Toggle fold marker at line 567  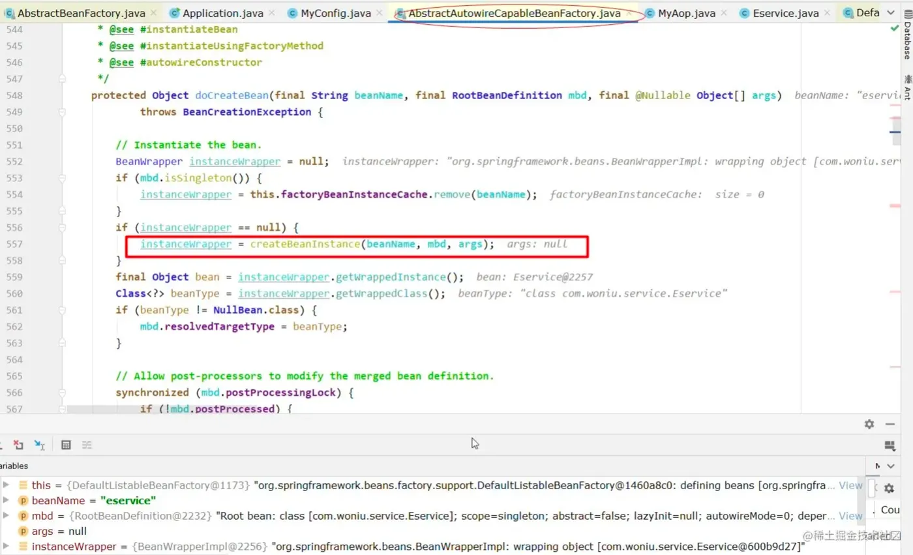click(x=63, y=409)
